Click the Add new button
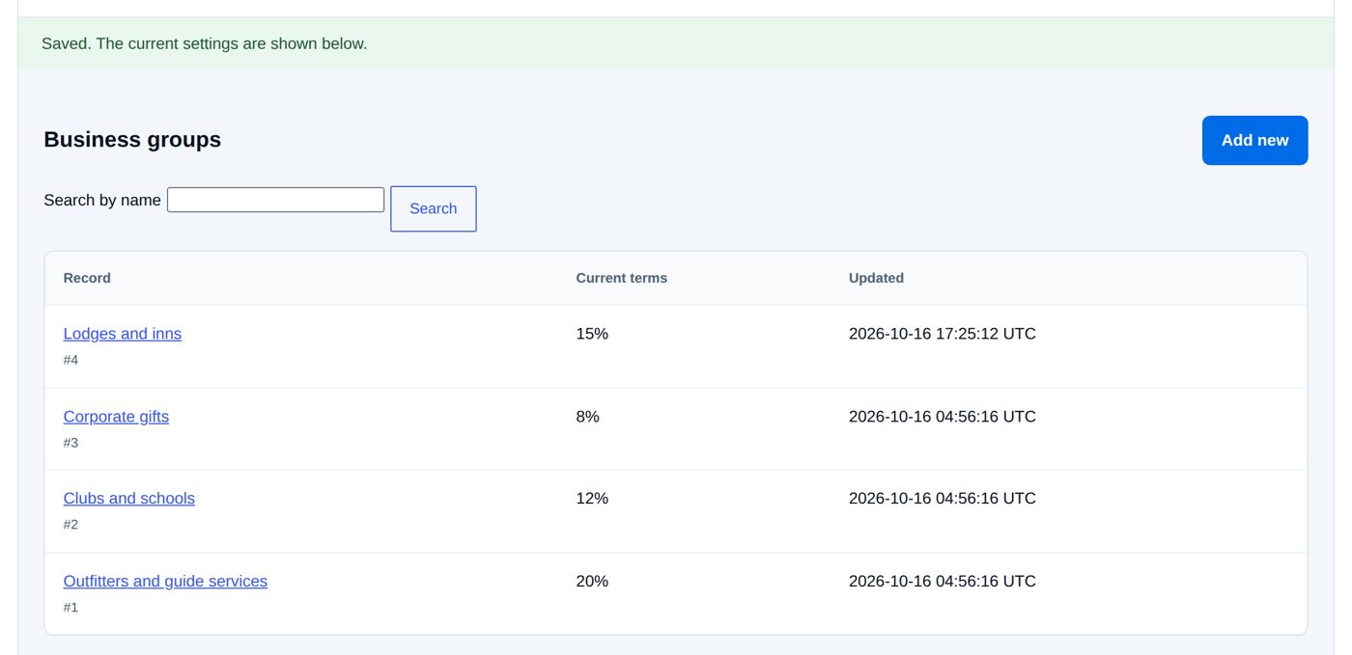 pos(1254,140)
